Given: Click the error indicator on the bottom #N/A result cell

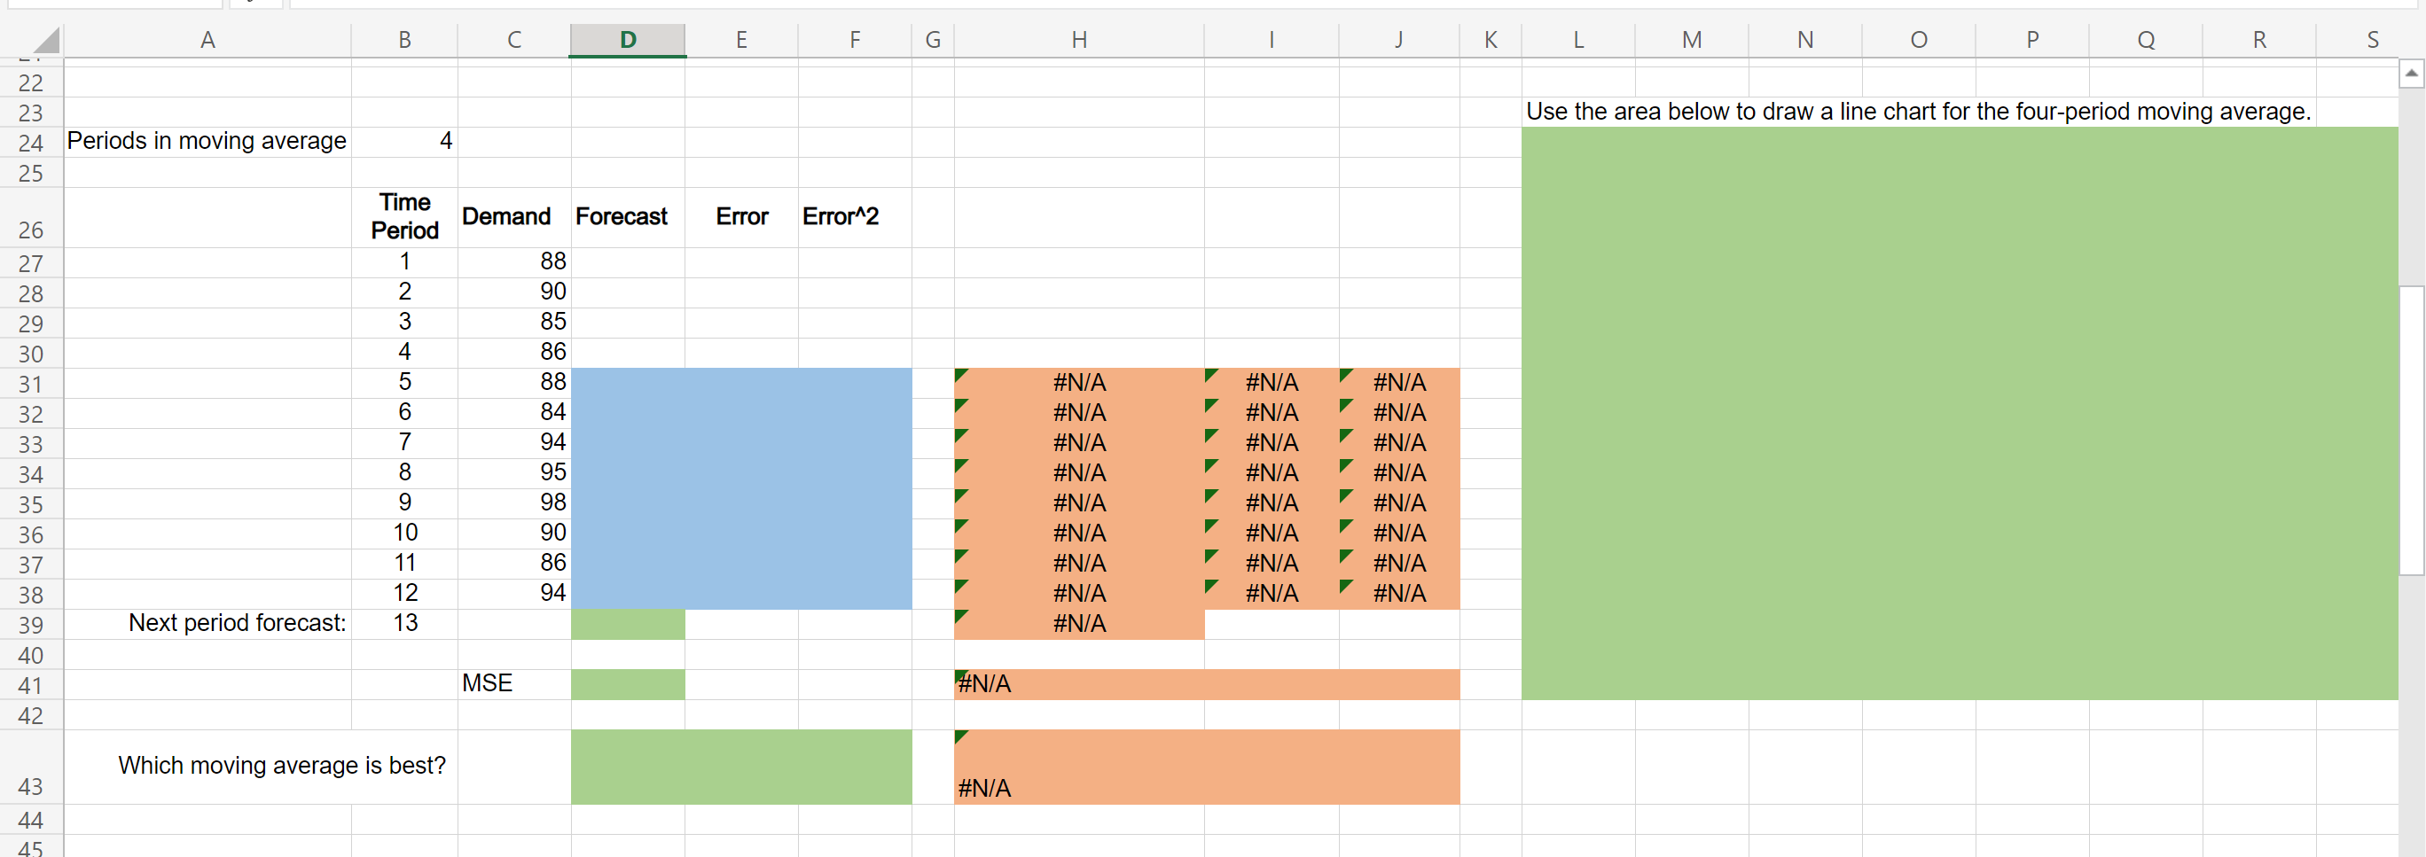Looking at the screenshot, I should point(959,736).
